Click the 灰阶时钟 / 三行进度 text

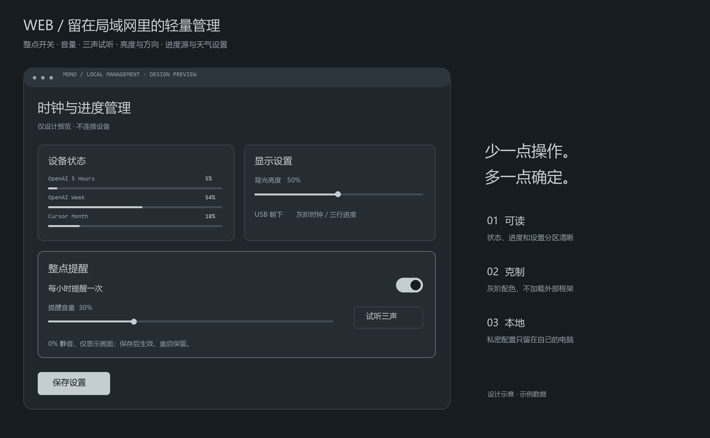coord(326,215)
